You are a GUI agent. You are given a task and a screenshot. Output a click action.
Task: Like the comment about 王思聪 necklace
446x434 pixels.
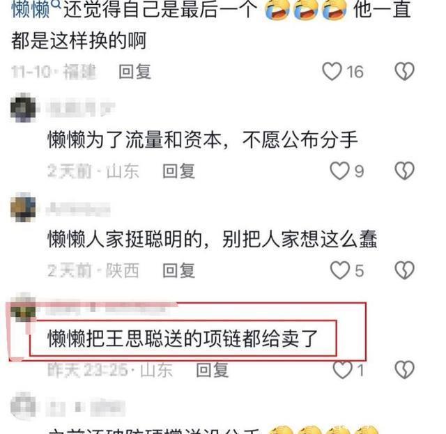pyautogui.click(x=342, y=370)
